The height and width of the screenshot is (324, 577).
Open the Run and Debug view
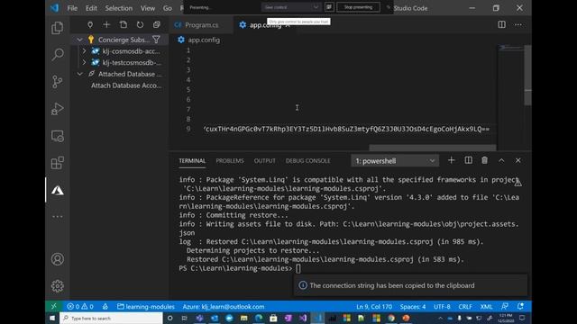click(57, 109)
